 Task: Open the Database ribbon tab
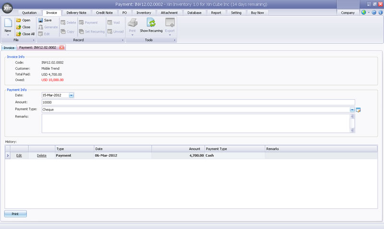pos(194,13)
